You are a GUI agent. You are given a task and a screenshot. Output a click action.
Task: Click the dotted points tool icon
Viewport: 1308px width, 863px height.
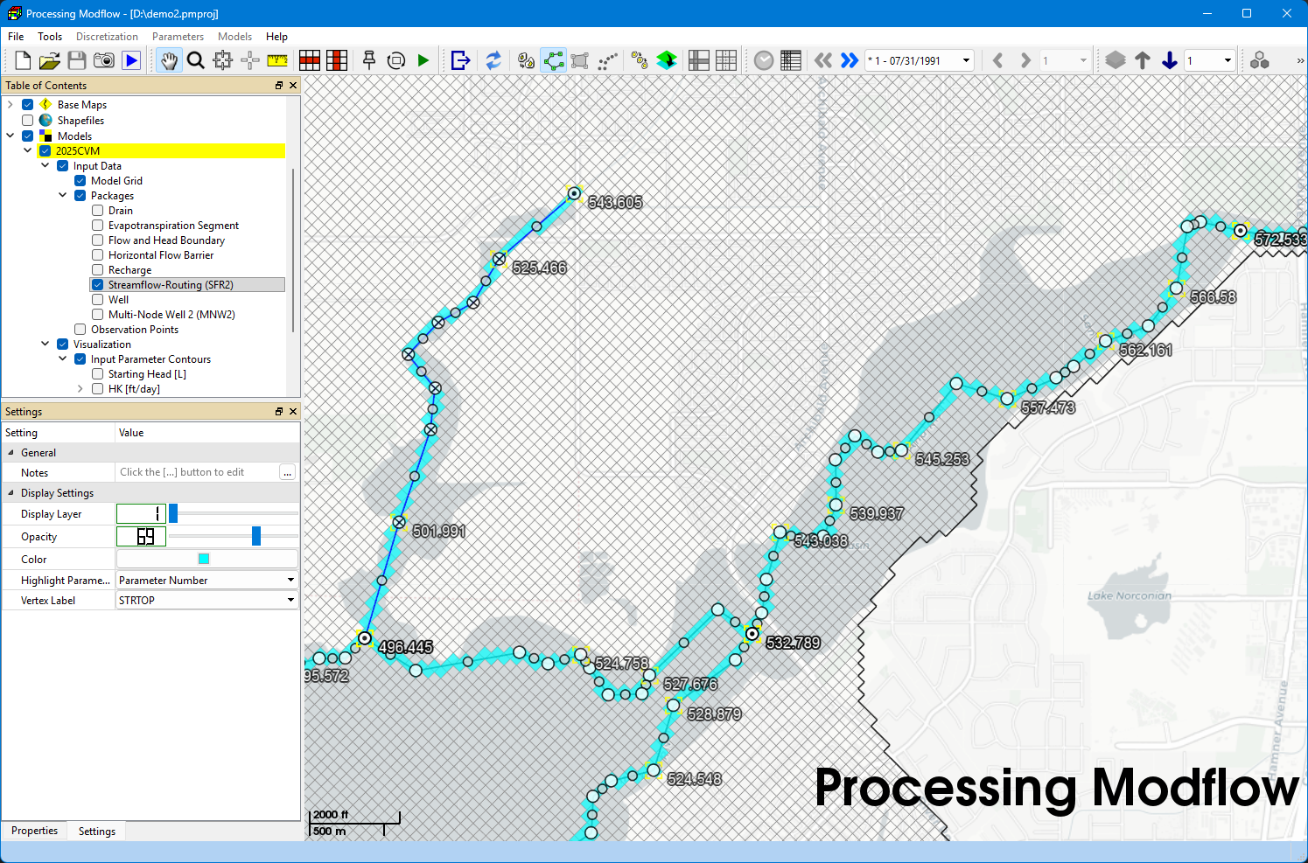click(607, 60)
